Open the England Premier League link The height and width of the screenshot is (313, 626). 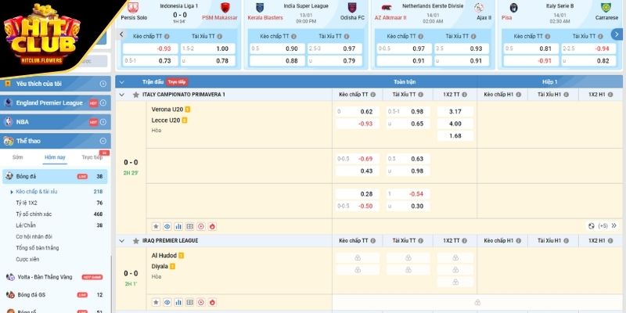(49, 103)
